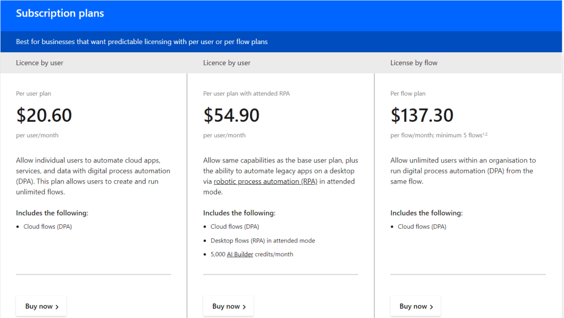Click Buy now for the $20.60 plan
The image size is (564, 318).
point(41,306)
